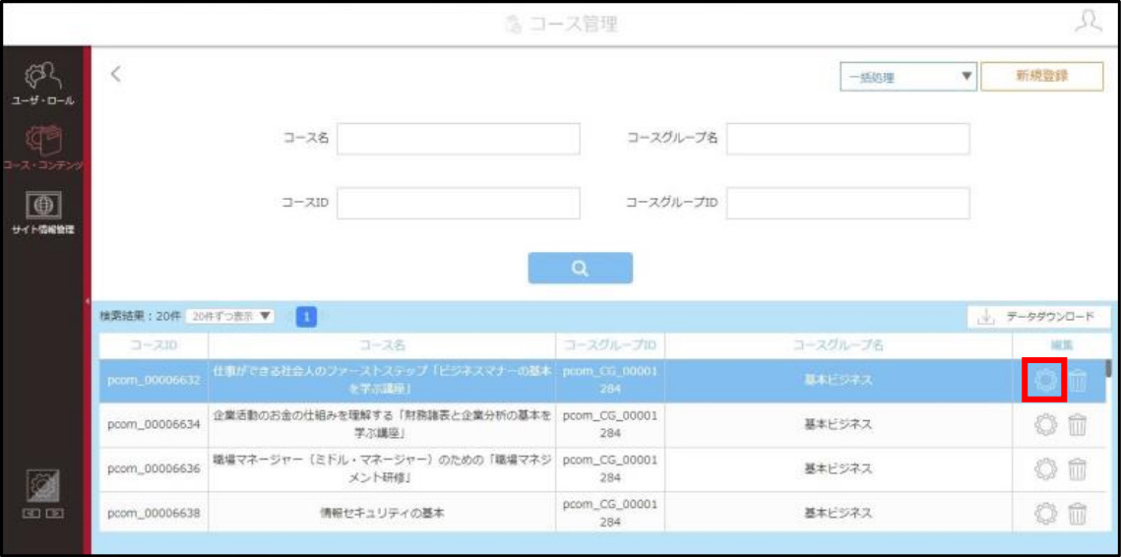Click the コースID input field
Image resolution: width=1121 pixels, height=557 pixels.
(459, 203)
